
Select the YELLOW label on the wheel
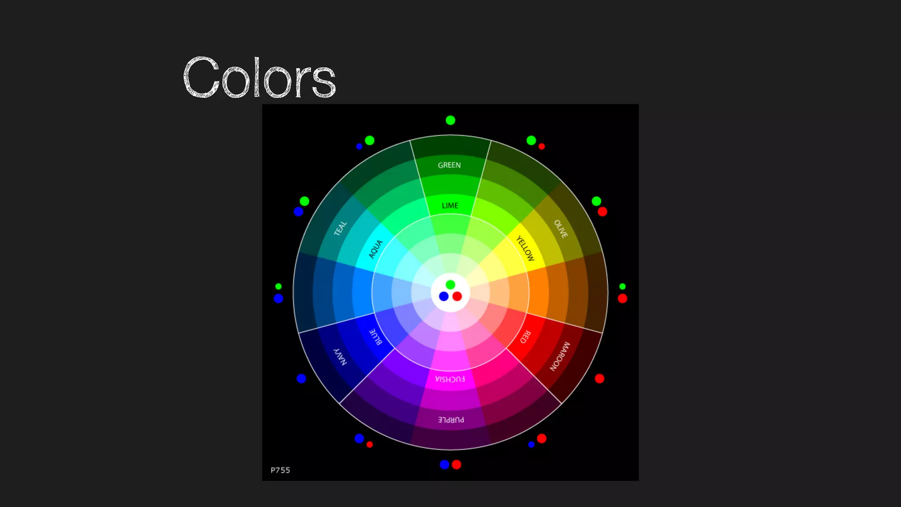tap(525, 248)
